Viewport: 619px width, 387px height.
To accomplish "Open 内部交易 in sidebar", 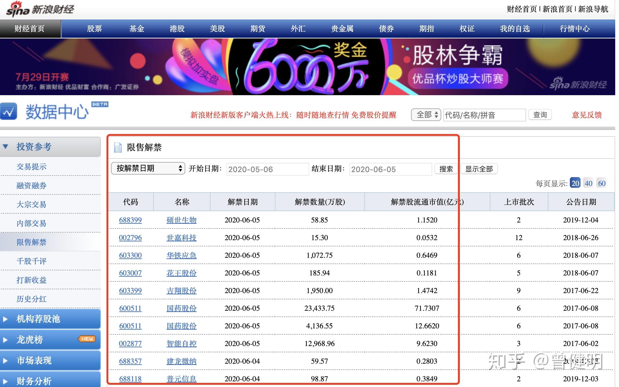I will (x=32, y=223).
